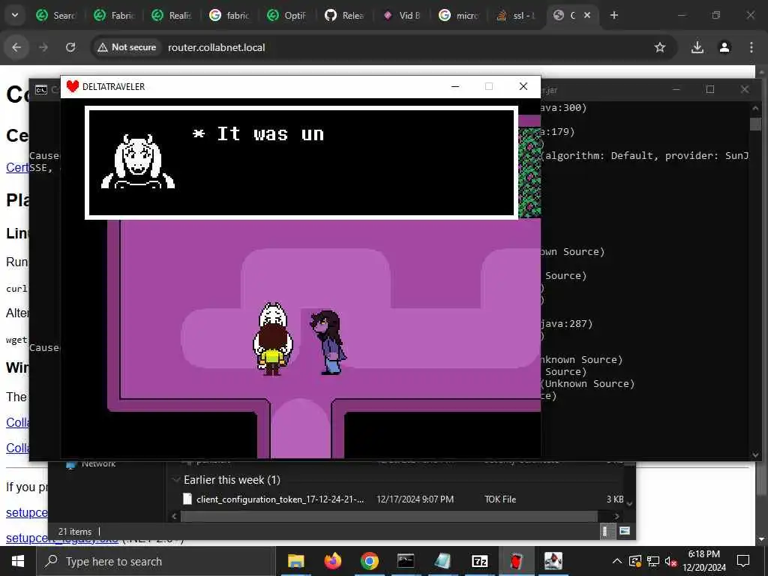
Task: Maximize the command prompt window
Action: click(710, 89)
